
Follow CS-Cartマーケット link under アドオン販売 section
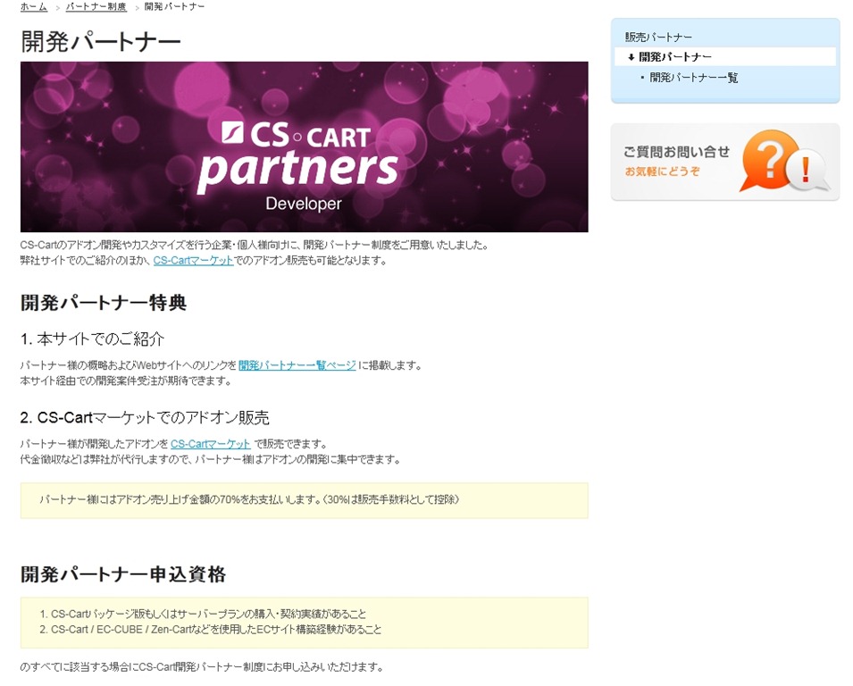pos(211,444)
